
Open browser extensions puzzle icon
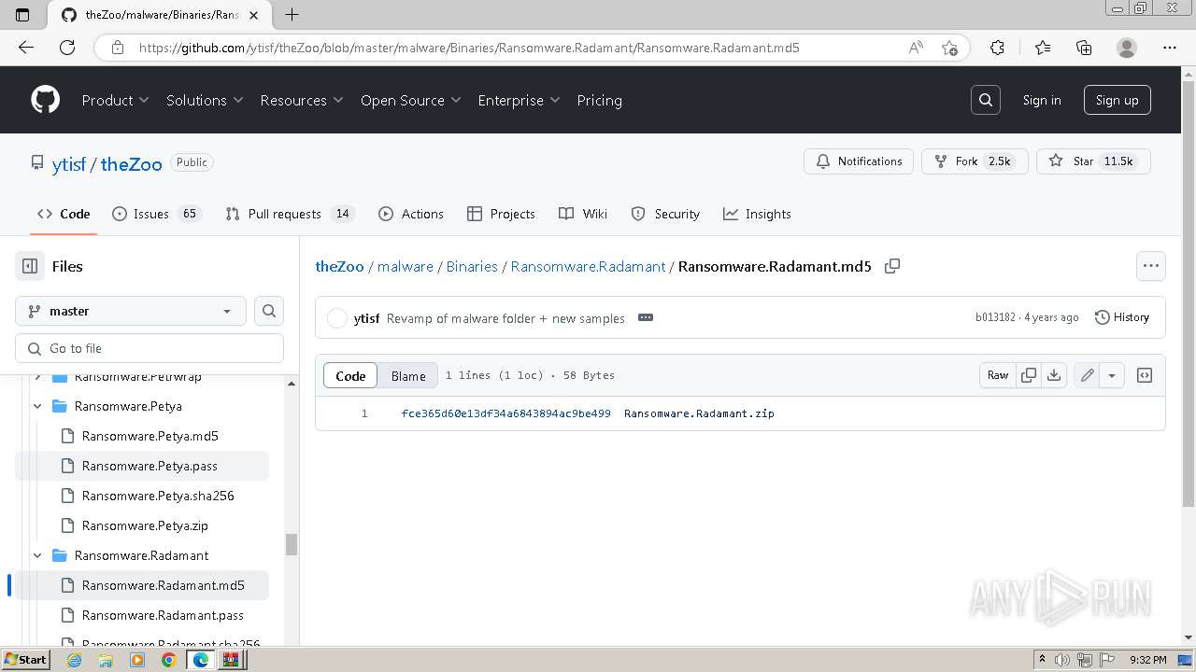pos(998,48)
